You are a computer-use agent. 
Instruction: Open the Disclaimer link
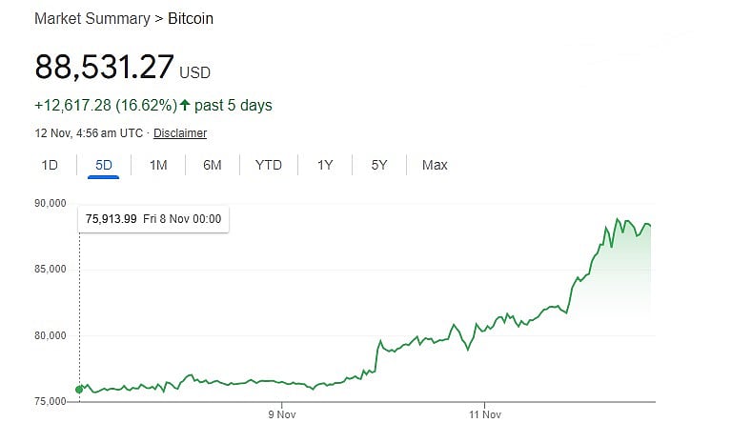click(180, 133)
